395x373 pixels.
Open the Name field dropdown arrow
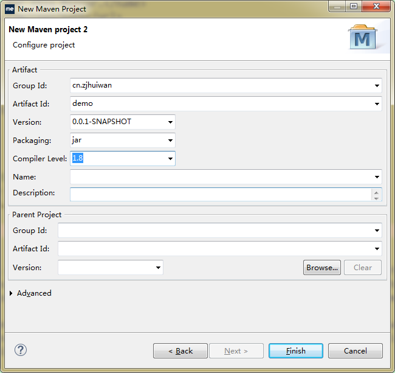[x=377, y=177]
